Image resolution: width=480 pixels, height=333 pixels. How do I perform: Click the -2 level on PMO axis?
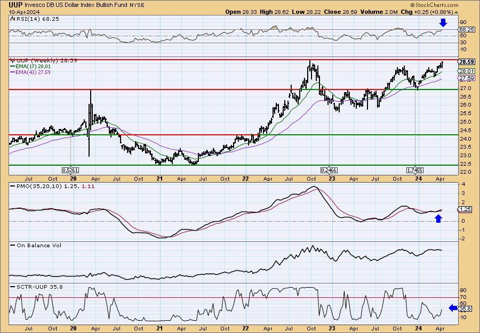pyautogui.click(x=462, y=239)
